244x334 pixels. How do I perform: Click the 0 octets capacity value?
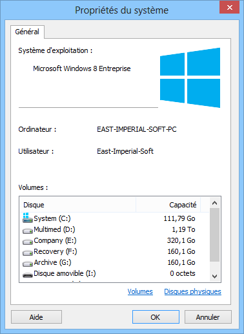pos(183,273)
